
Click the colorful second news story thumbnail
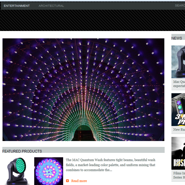click(178, 109)
